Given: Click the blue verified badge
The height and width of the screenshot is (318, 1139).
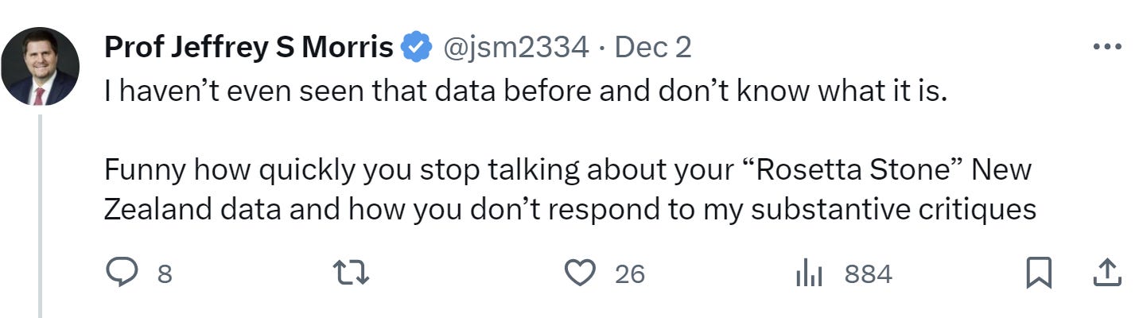Looking at the screenshot, I should (x=416, y=48).
